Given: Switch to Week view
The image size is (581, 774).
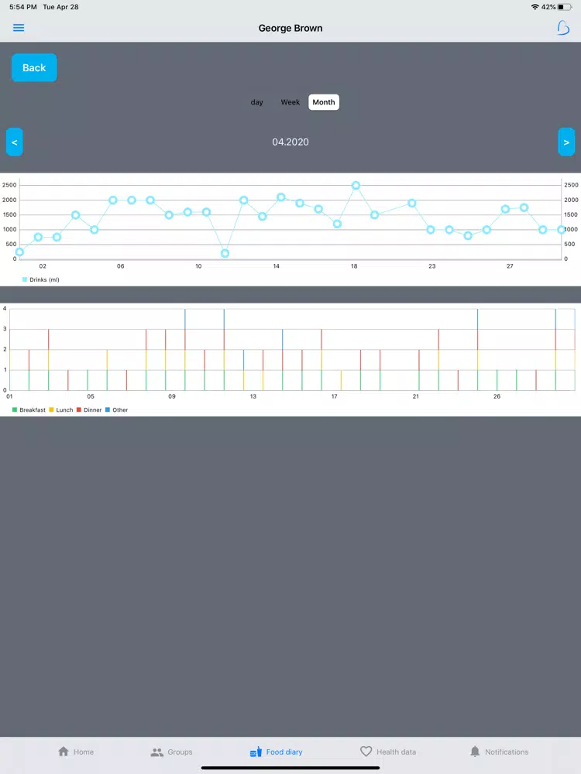Looking at the screenshot, I should coord(290,102).
